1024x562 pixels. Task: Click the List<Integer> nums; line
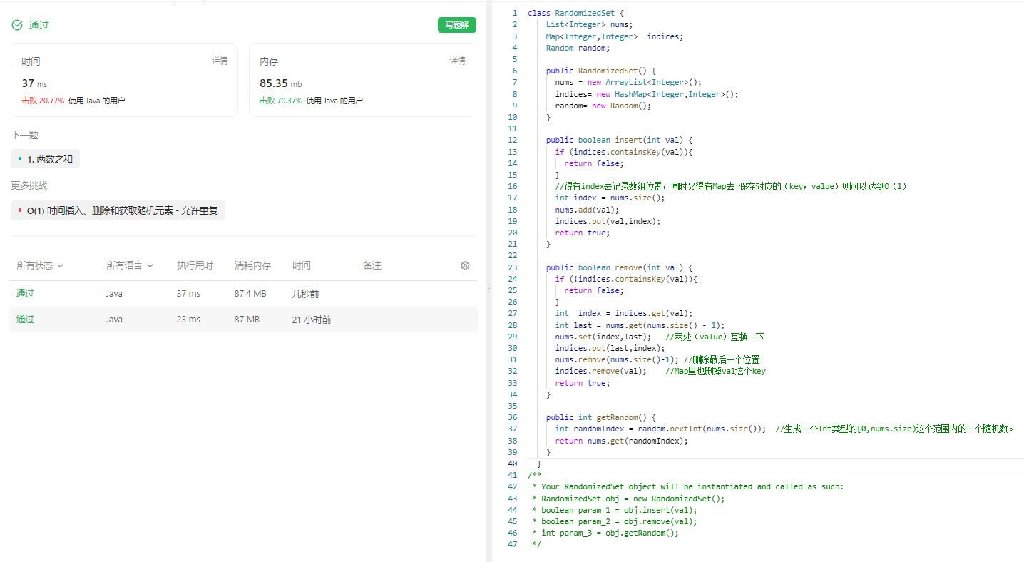[589, 24]
